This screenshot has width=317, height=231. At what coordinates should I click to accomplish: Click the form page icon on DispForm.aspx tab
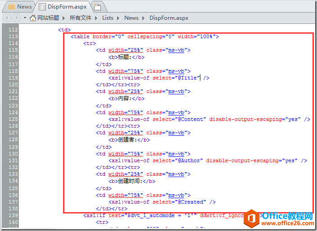(x=42, y=7)
